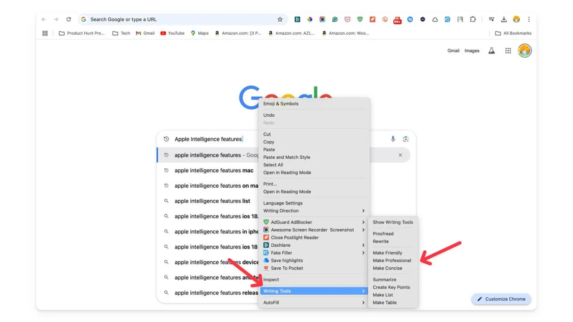Screen dimensions: 573x322
Task: Open the red 99+ badge extension
Action: pyautogui.click(x=397, y=20)
